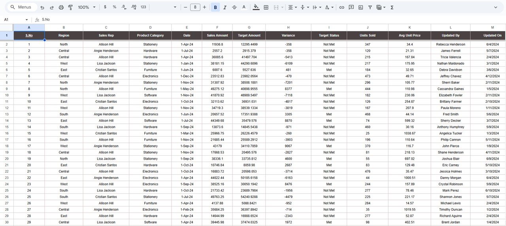Open text wrapping dropdown
The image size is (506, 226).
click(317, 7)
